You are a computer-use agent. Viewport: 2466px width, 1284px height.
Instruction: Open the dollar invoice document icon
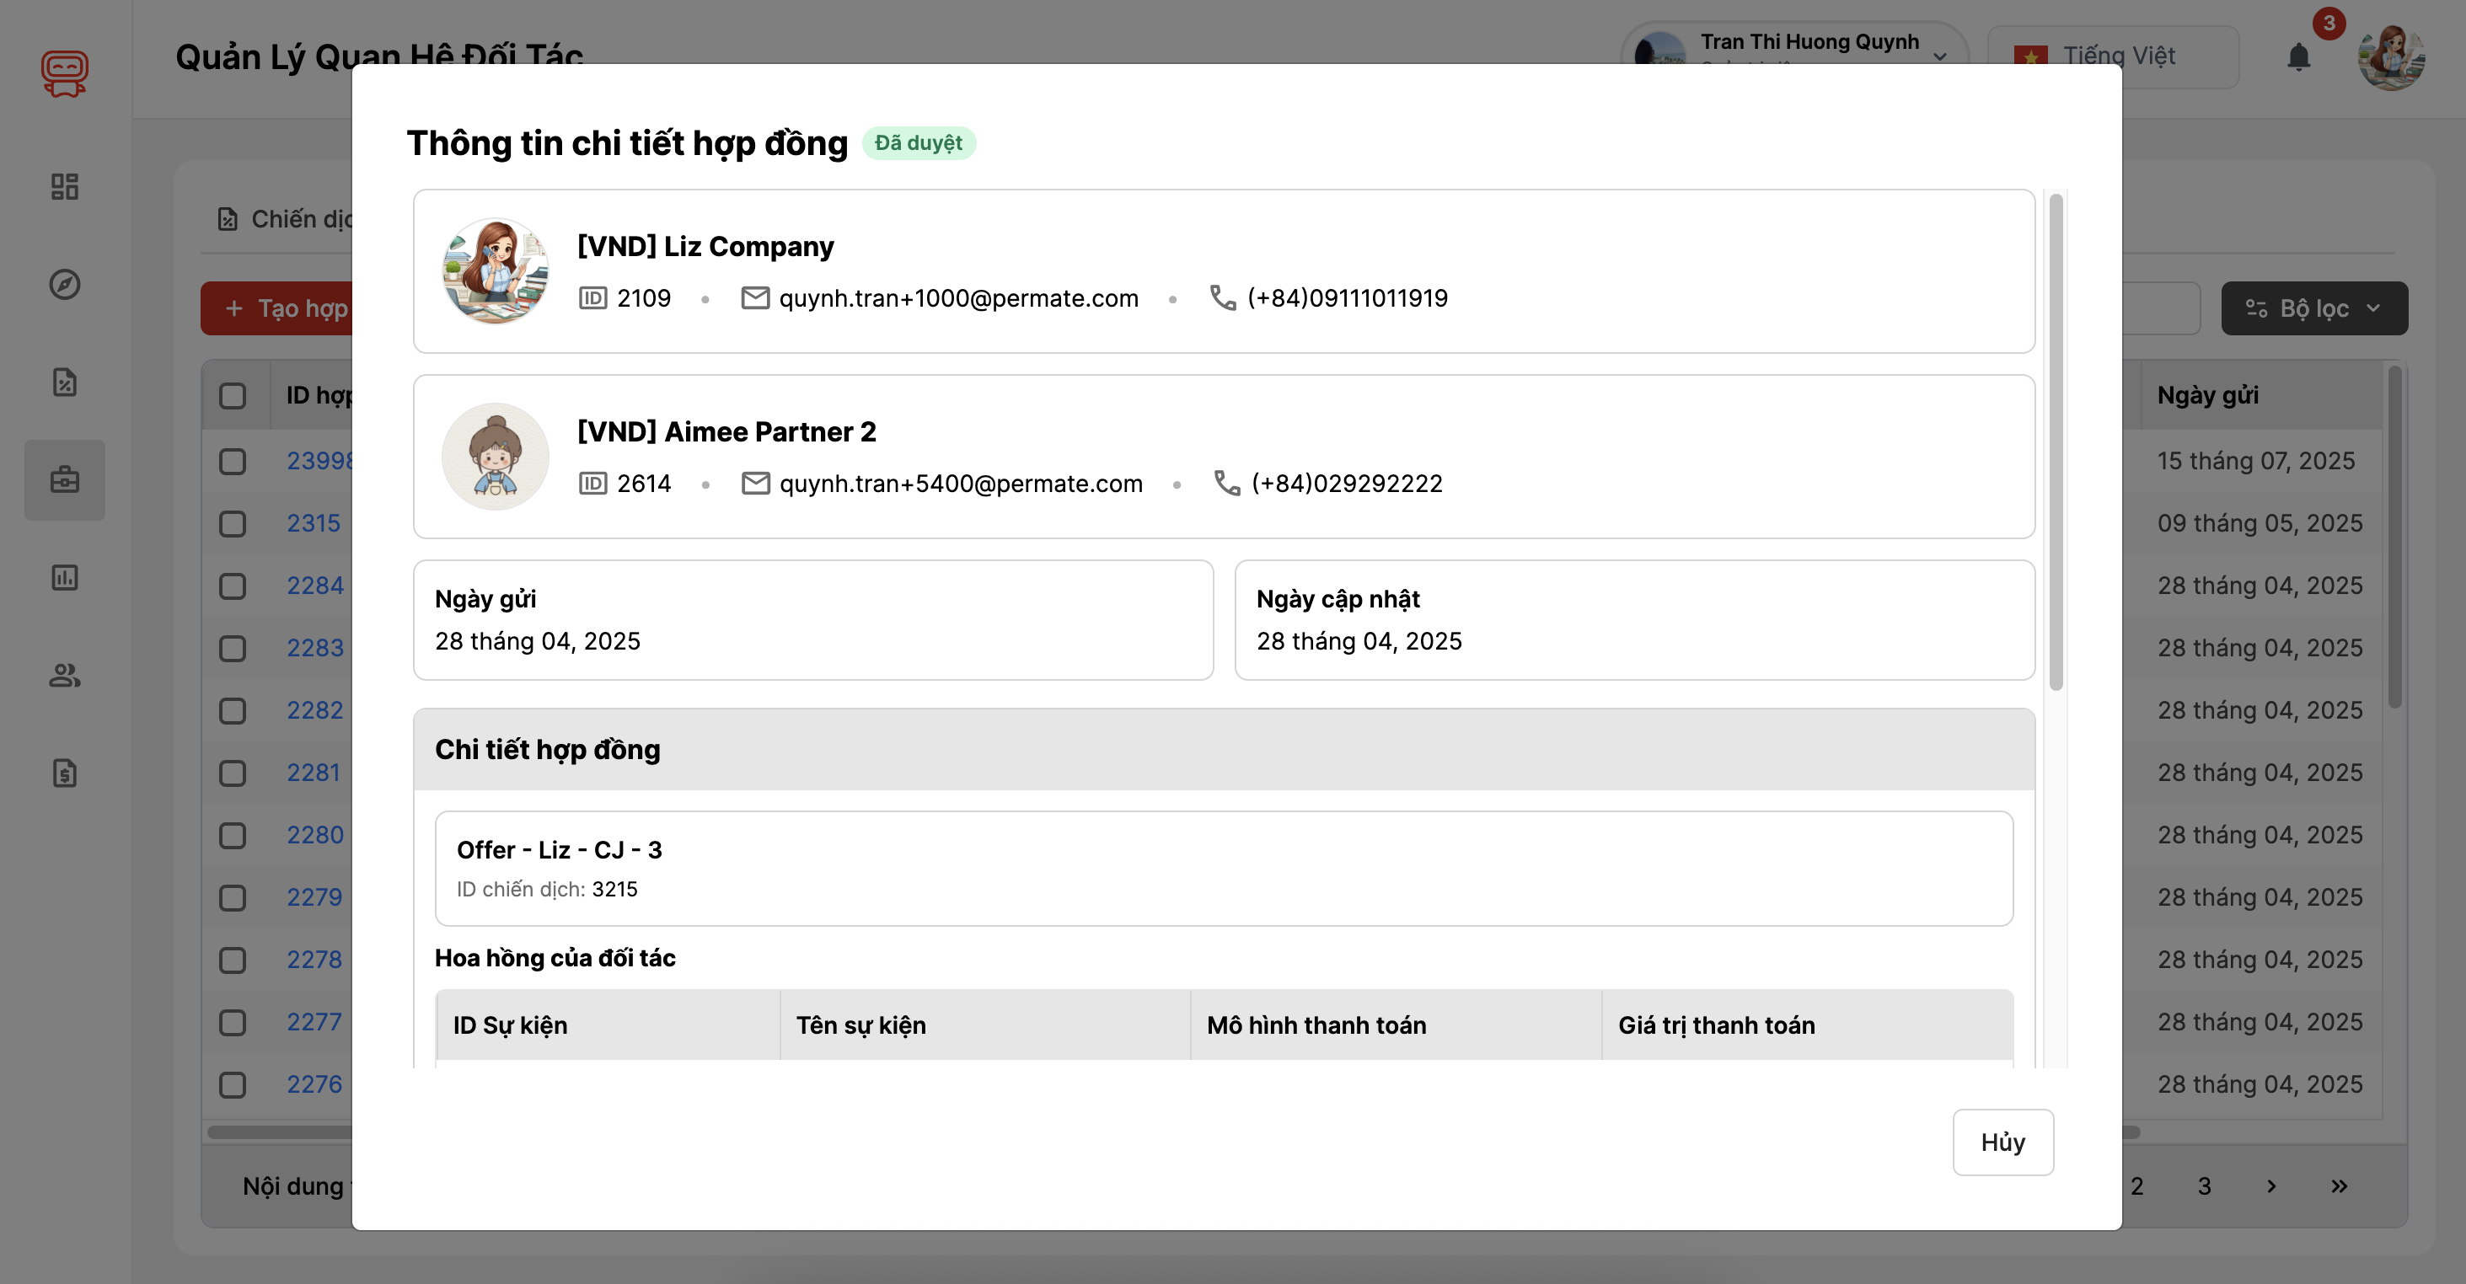click(64, 773)
